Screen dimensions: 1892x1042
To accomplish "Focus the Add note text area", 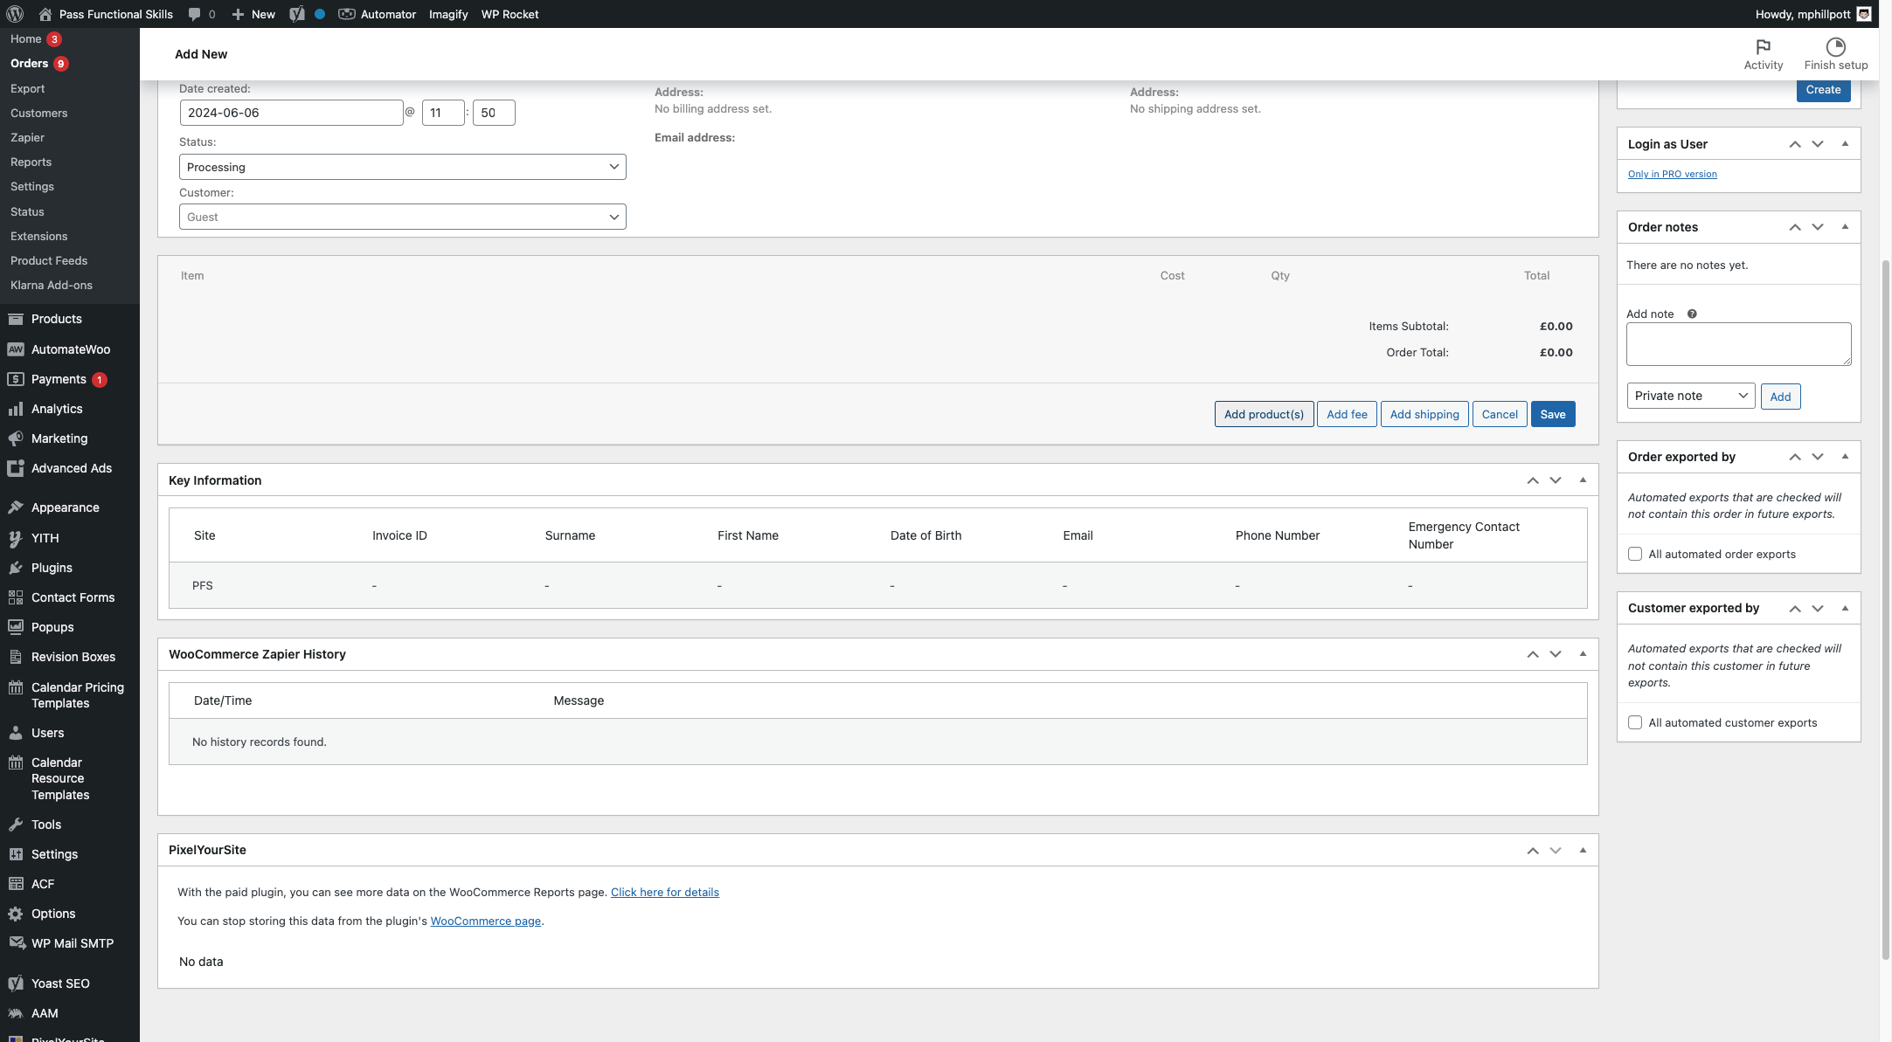I will pyautogui.click(x=1738, y=344).
